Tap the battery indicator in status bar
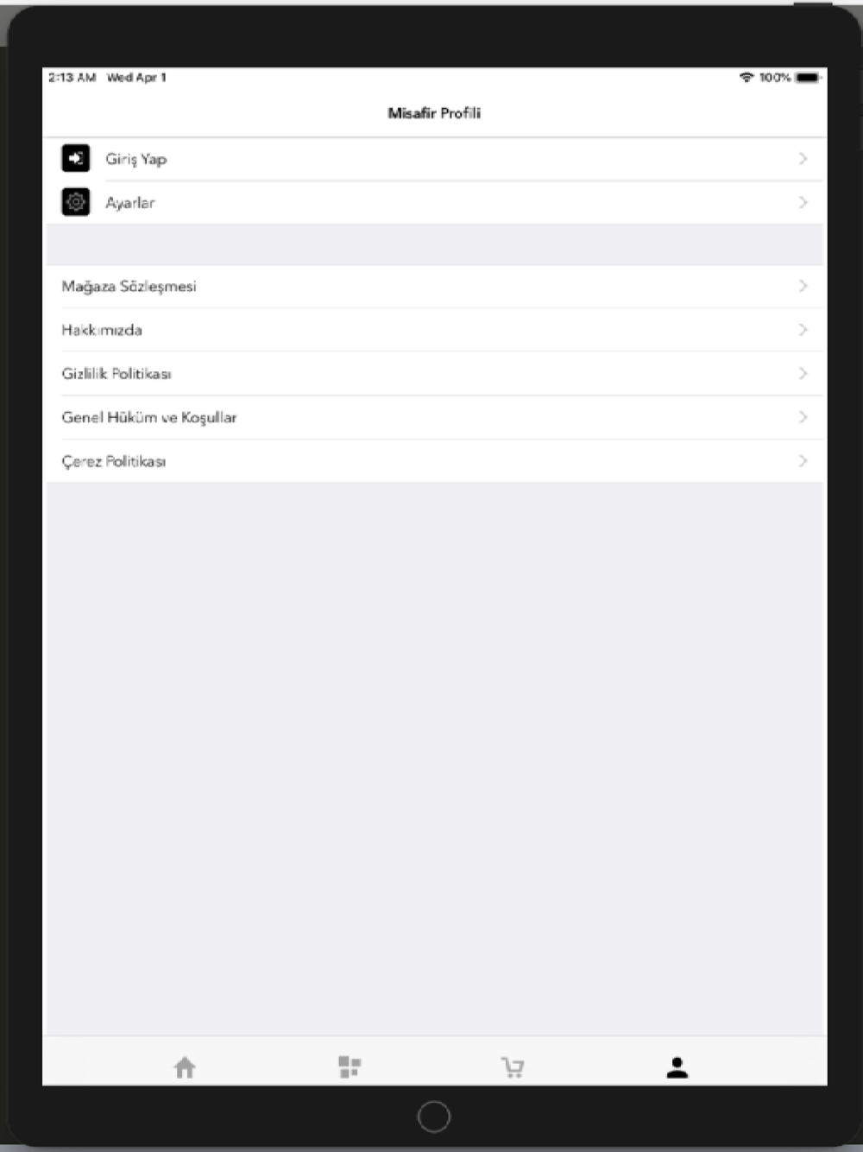863x1152 pixels. (809, 78)
